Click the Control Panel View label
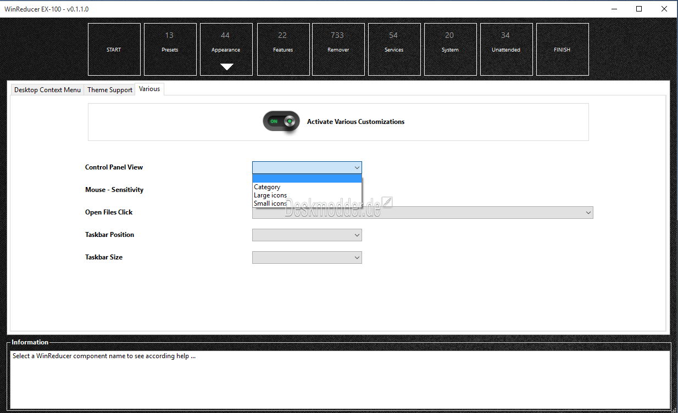The height and width of the screenshot is (413, 678). (x=114, y=167)
